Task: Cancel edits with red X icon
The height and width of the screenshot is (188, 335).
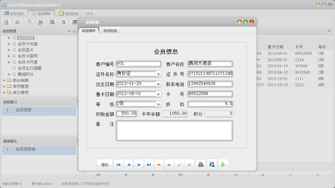Action: click(189, 164)
